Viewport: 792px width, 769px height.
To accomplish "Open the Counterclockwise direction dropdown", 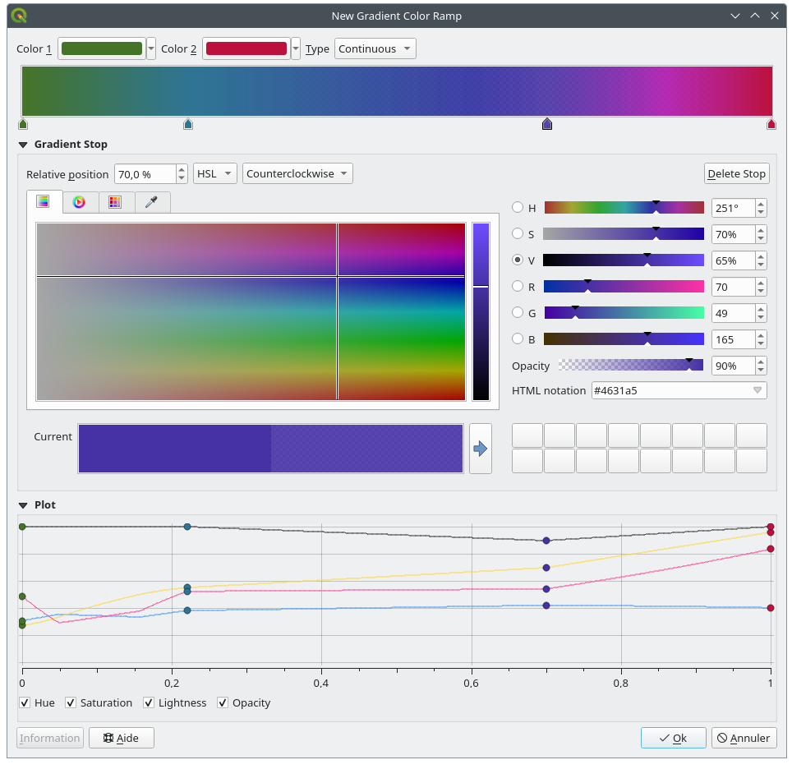I will pos(297,173).
